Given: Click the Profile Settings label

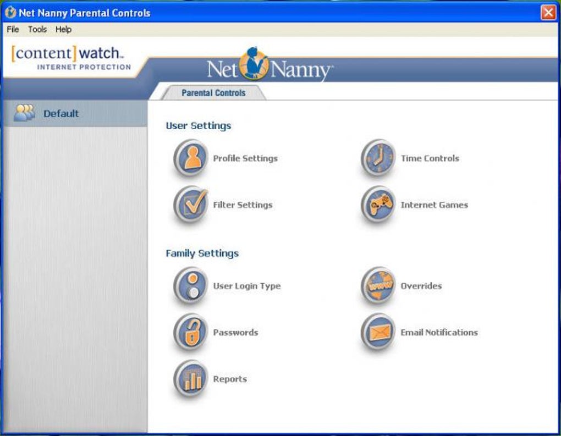Looking at the screenshot, I should pos(245,158).
